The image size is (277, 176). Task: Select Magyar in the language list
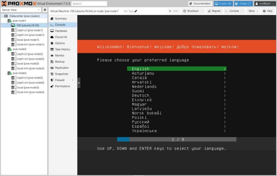(177, 104)
